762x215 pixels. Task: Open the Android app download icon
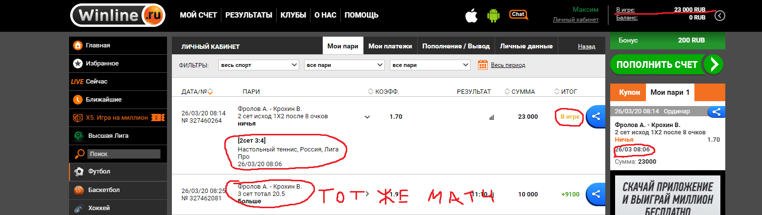[x=493, y=16]
